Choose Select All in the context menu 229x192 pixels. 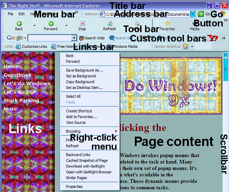pyautogui.click(x=90, y=96)
